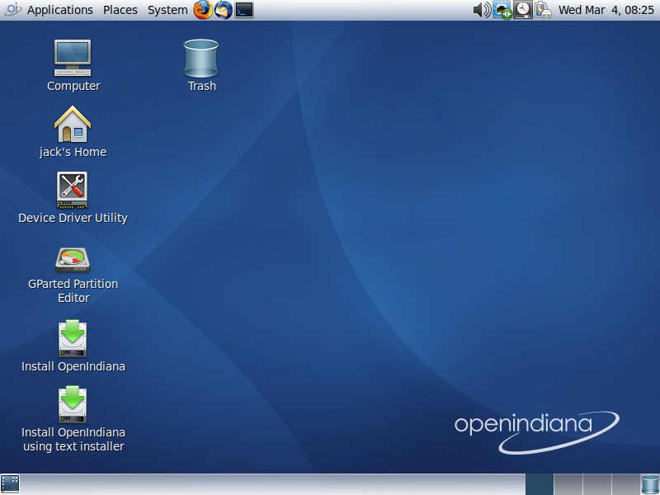660x495 pixels.
Task: Launch Firefox from the top panel
Action: [203, 10]
